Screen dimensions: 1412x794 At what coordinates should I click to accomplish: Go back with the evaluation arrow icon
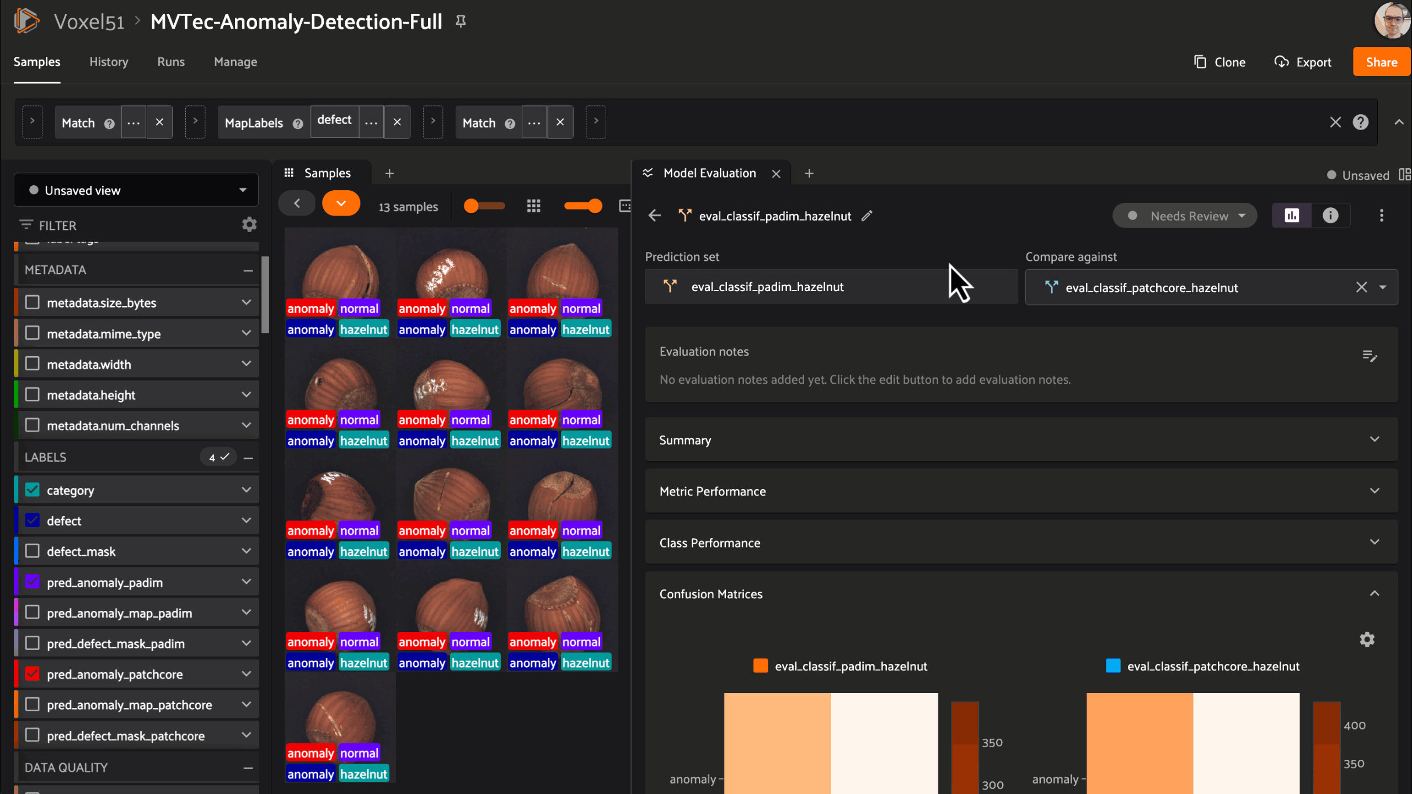pyautogui.click(x=655, y=216)
